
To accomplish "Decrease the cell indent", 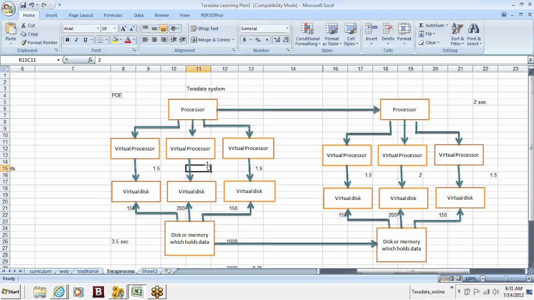I will click(174, 40).
